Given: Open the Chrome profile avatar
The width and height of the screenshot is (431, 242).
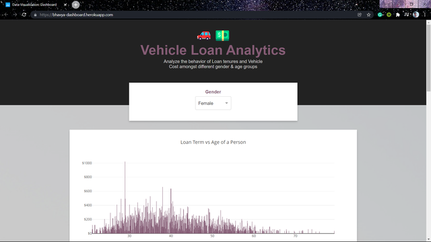Looking at the screenshot, I should click(416, 15).
